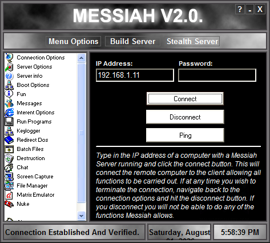
Task: Select Boot Options from the list
Action: coord(33,85)
